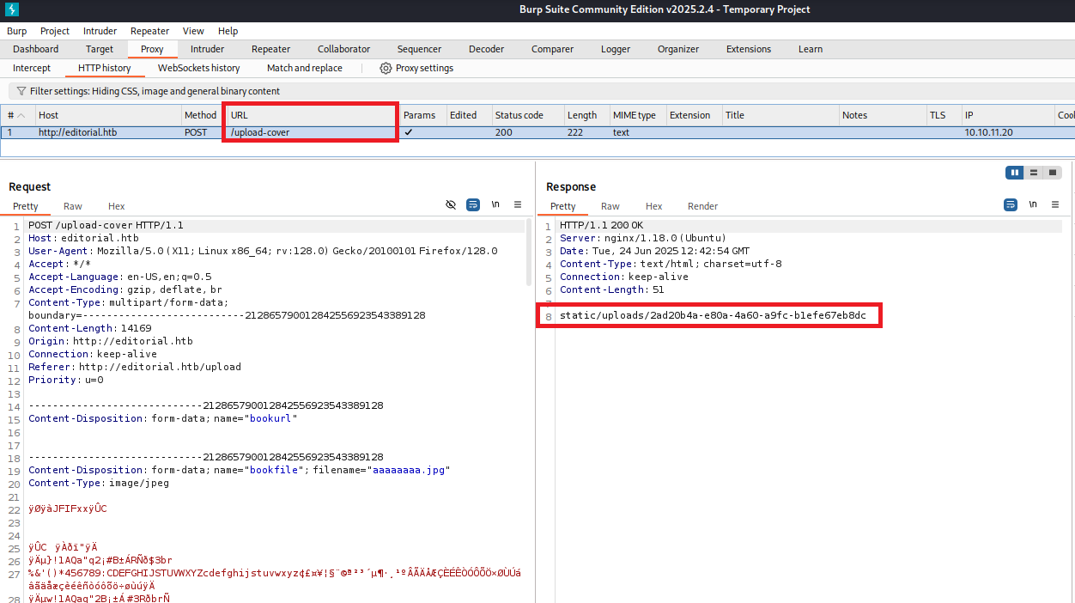Select side-by-side layout view icon
The width and height of the screenshot is (1075, 603).
(1015, 173)
